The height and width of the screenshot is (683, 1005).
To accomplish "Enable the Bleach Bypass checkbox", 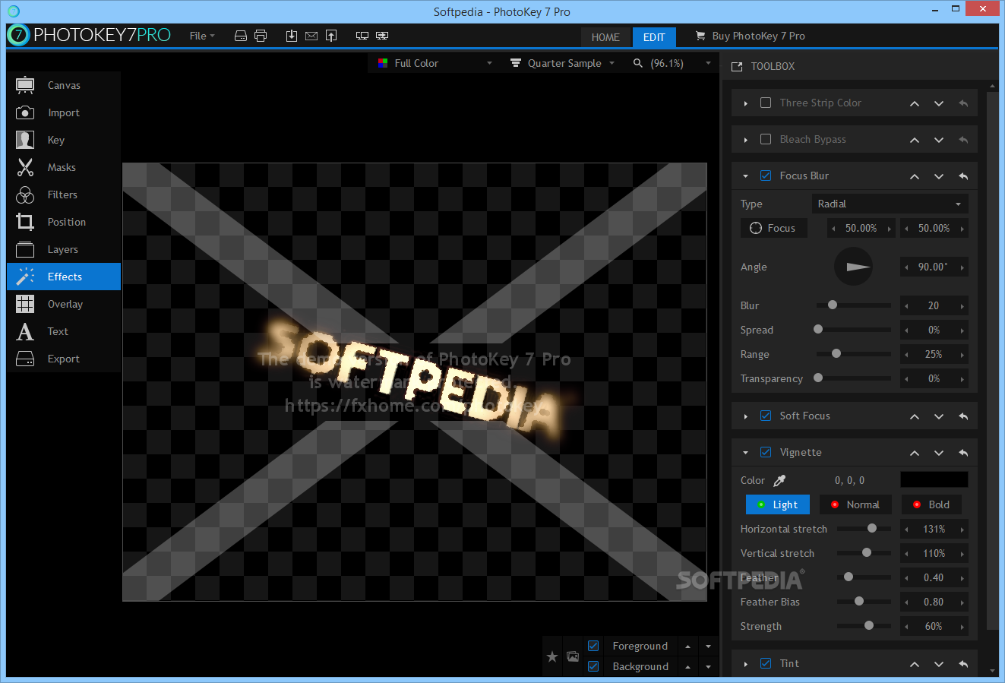I will pyautogui.click(x=766, y=139).
